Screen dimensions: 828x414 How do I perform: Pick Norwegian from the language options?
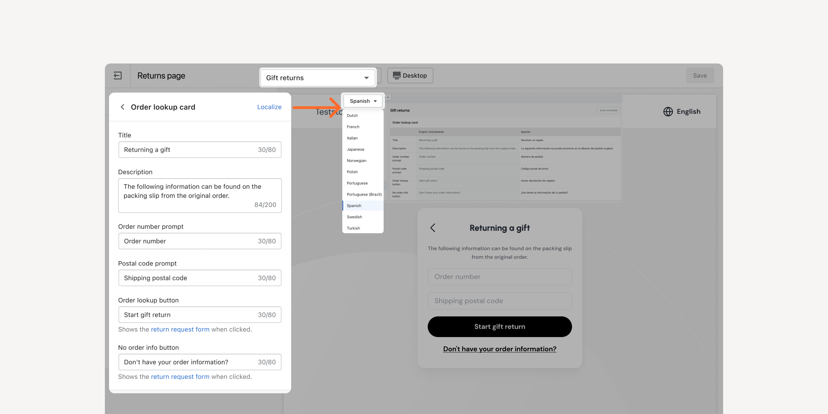coord(363,161)
